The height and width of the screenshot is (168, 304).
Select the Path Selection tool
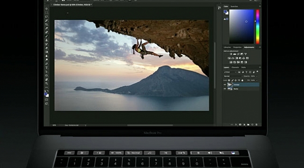click(46, 71)
